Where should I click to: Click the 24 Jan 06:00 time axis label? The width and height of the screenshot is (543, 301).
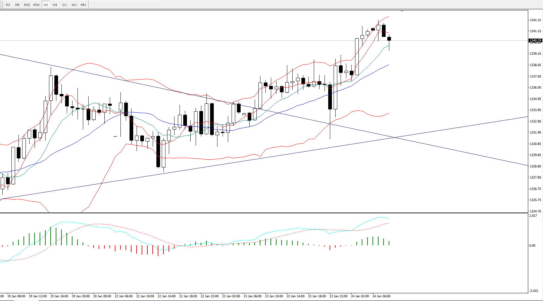381,296
